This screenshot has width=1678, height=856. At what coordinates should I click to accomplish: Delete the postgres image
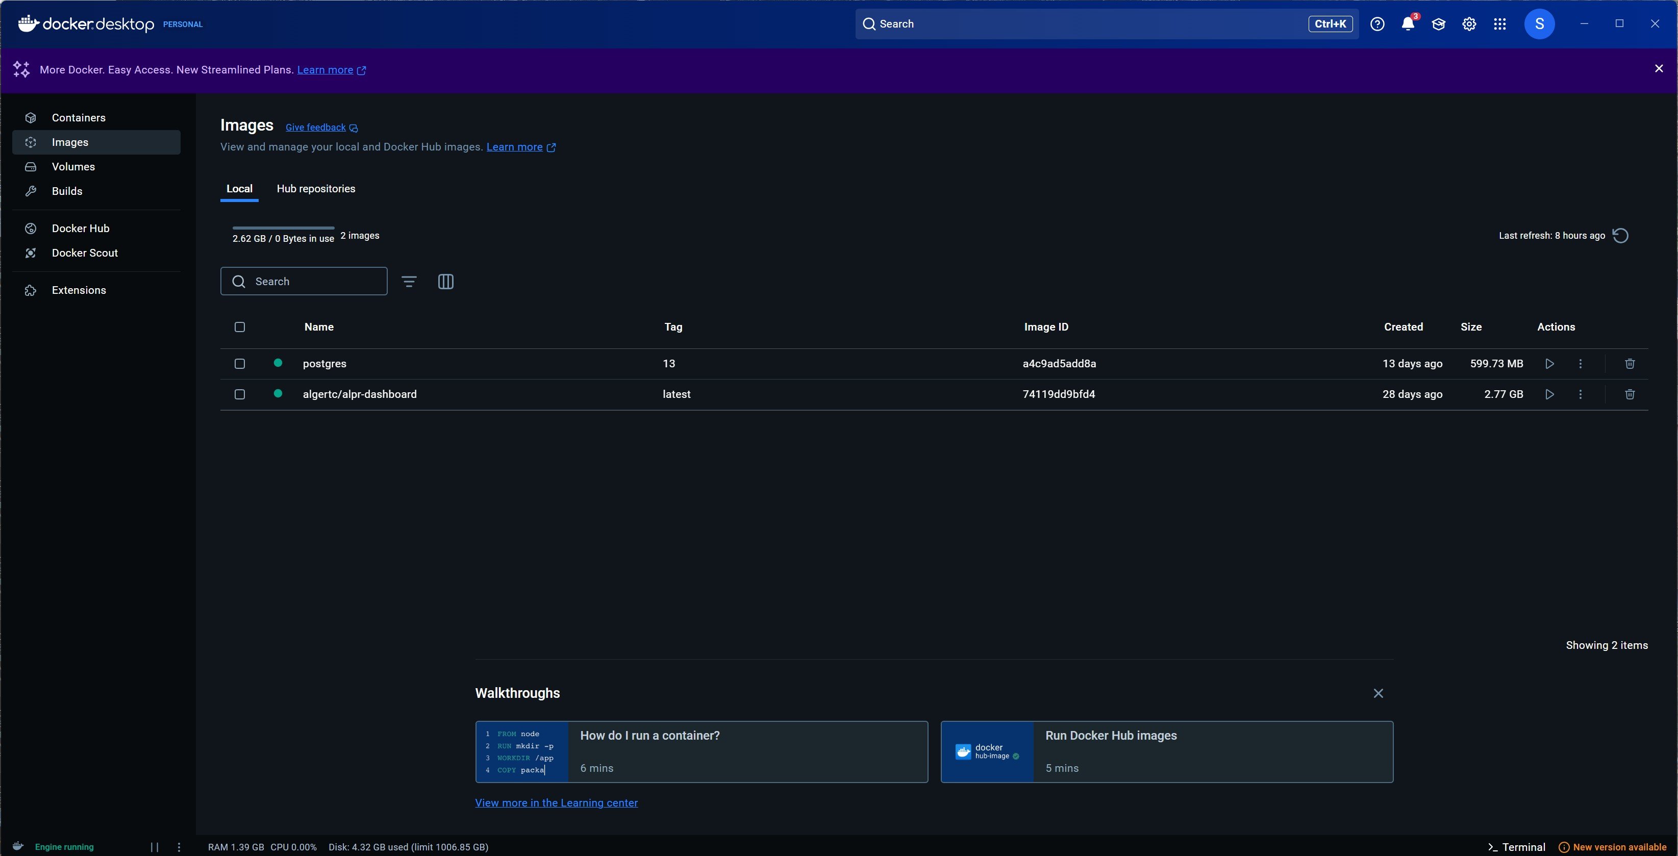pyautogui.click(x=1630, y=364)
